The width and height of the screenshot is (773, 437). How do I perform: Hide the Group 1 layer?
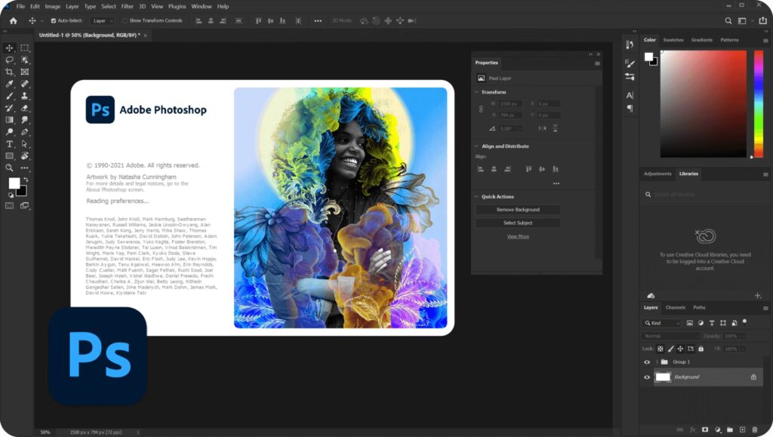pos(647,362)
